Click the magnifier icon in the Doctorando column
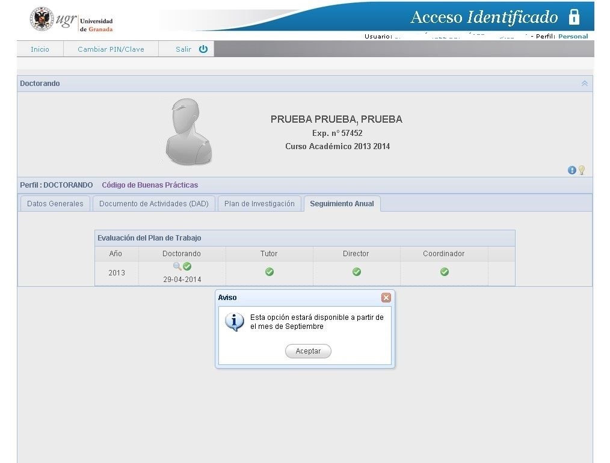Image resolution: width=610 pixels, height=463 pixels. [x=177, y=266]
